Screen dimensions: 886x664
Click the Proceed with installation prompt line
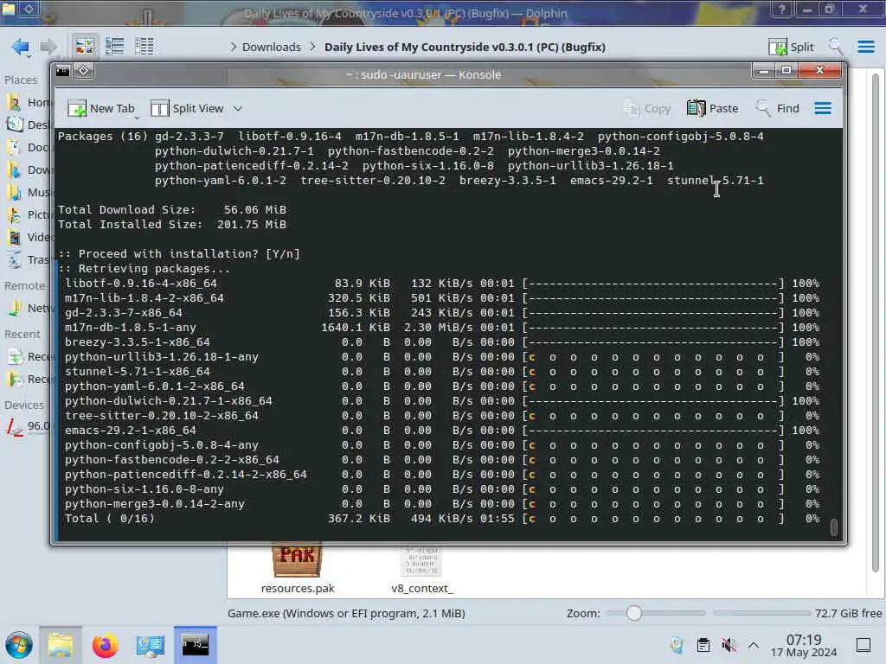[179, 254]
